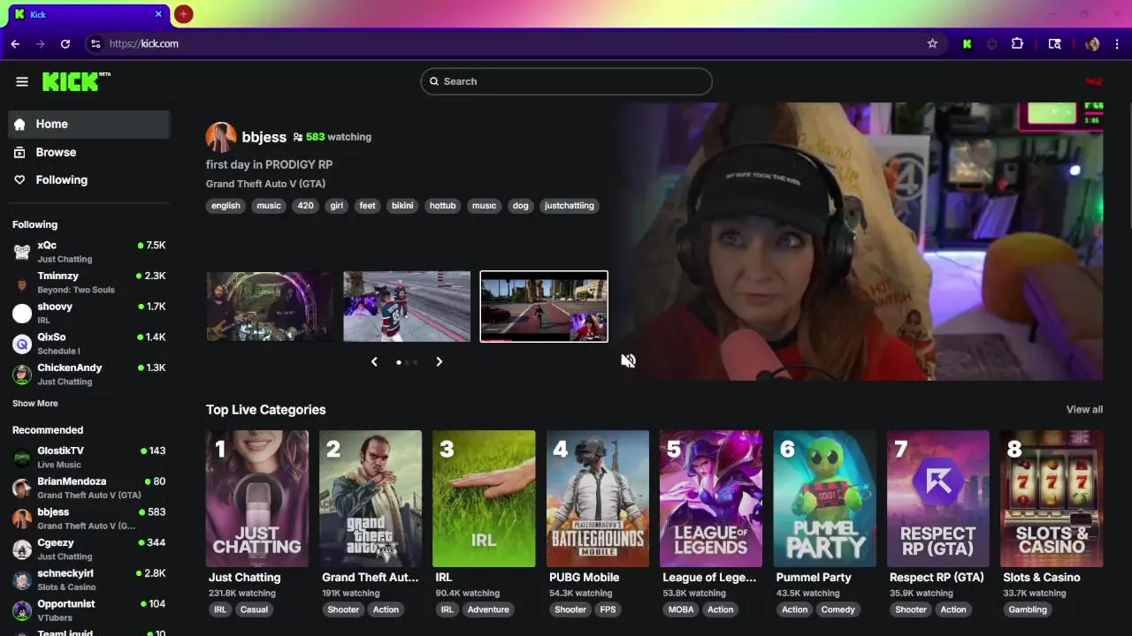This screenshot has height=636, width=1132.
Task: Open the browser side panel icon
Action: [x=1054, y=43]
